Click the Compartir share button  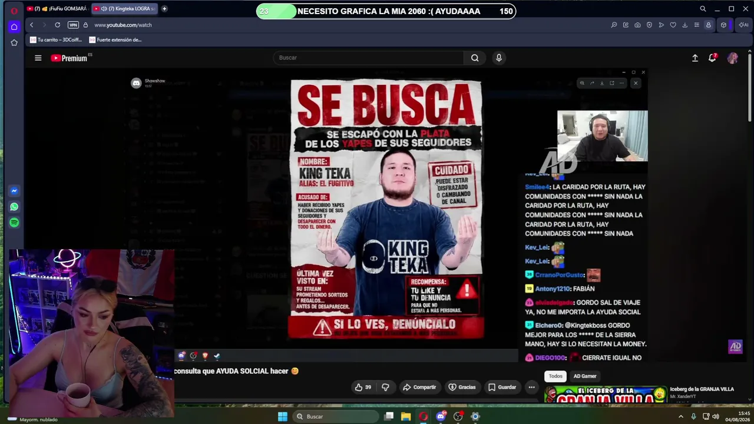pyautogui.click(x=419, y=387)
